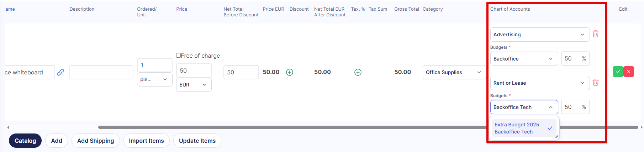This screenshot has height=152, width=644.
Task: Confirm line edit with green checkmark
Action: tap(618, 72)
